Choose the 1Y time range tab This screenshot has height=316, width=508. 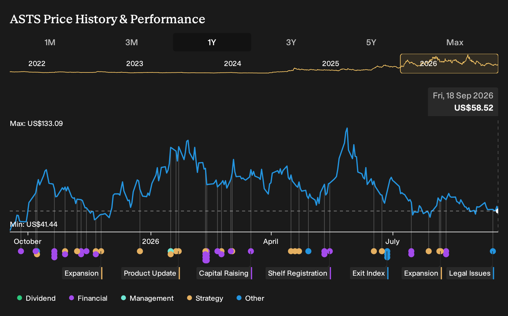[212, 42]
